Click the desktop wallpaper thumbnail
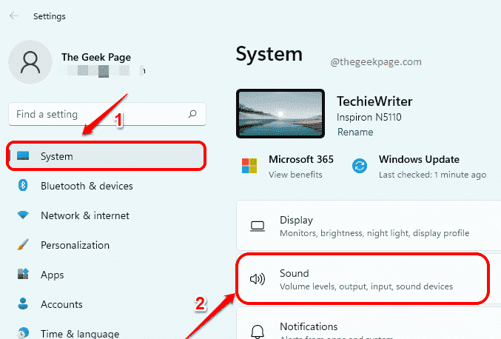This screenshot has height=339, width=501. click(280, 114)
